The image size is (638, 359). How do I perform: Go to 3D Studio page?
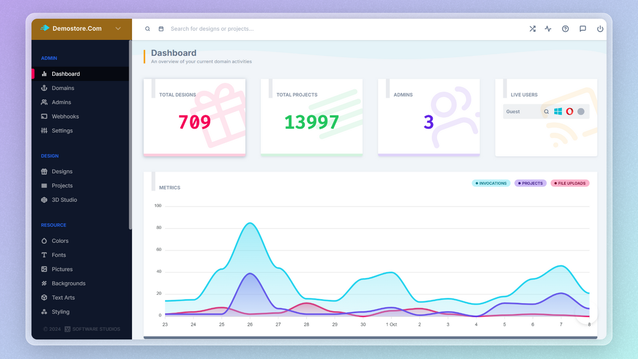pyautogui.click(x=65, y=199)
